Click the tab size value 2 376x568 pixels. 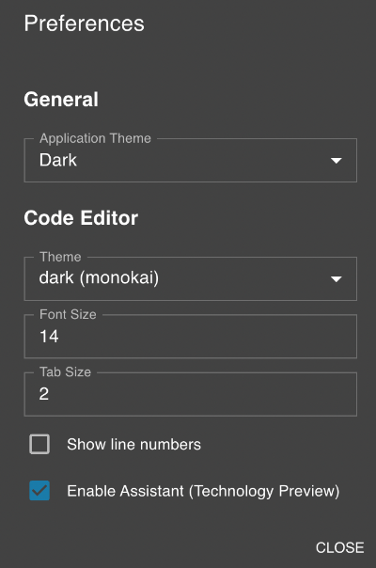[x=44, y=394]
